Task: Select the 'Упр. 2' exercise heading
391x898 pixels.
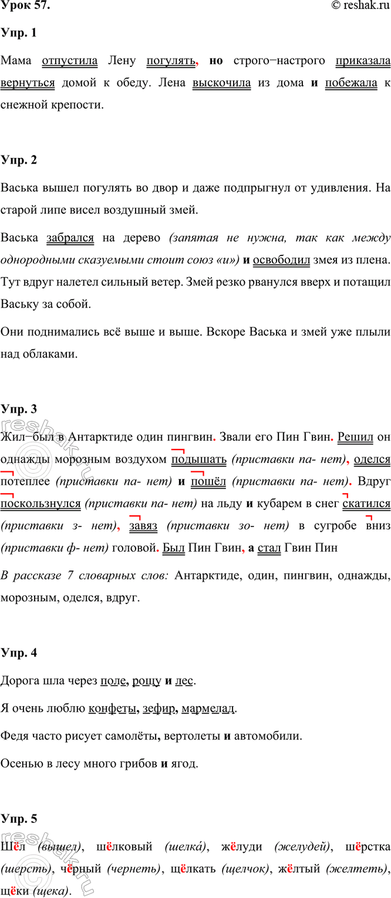Action: tap(19, 161)
